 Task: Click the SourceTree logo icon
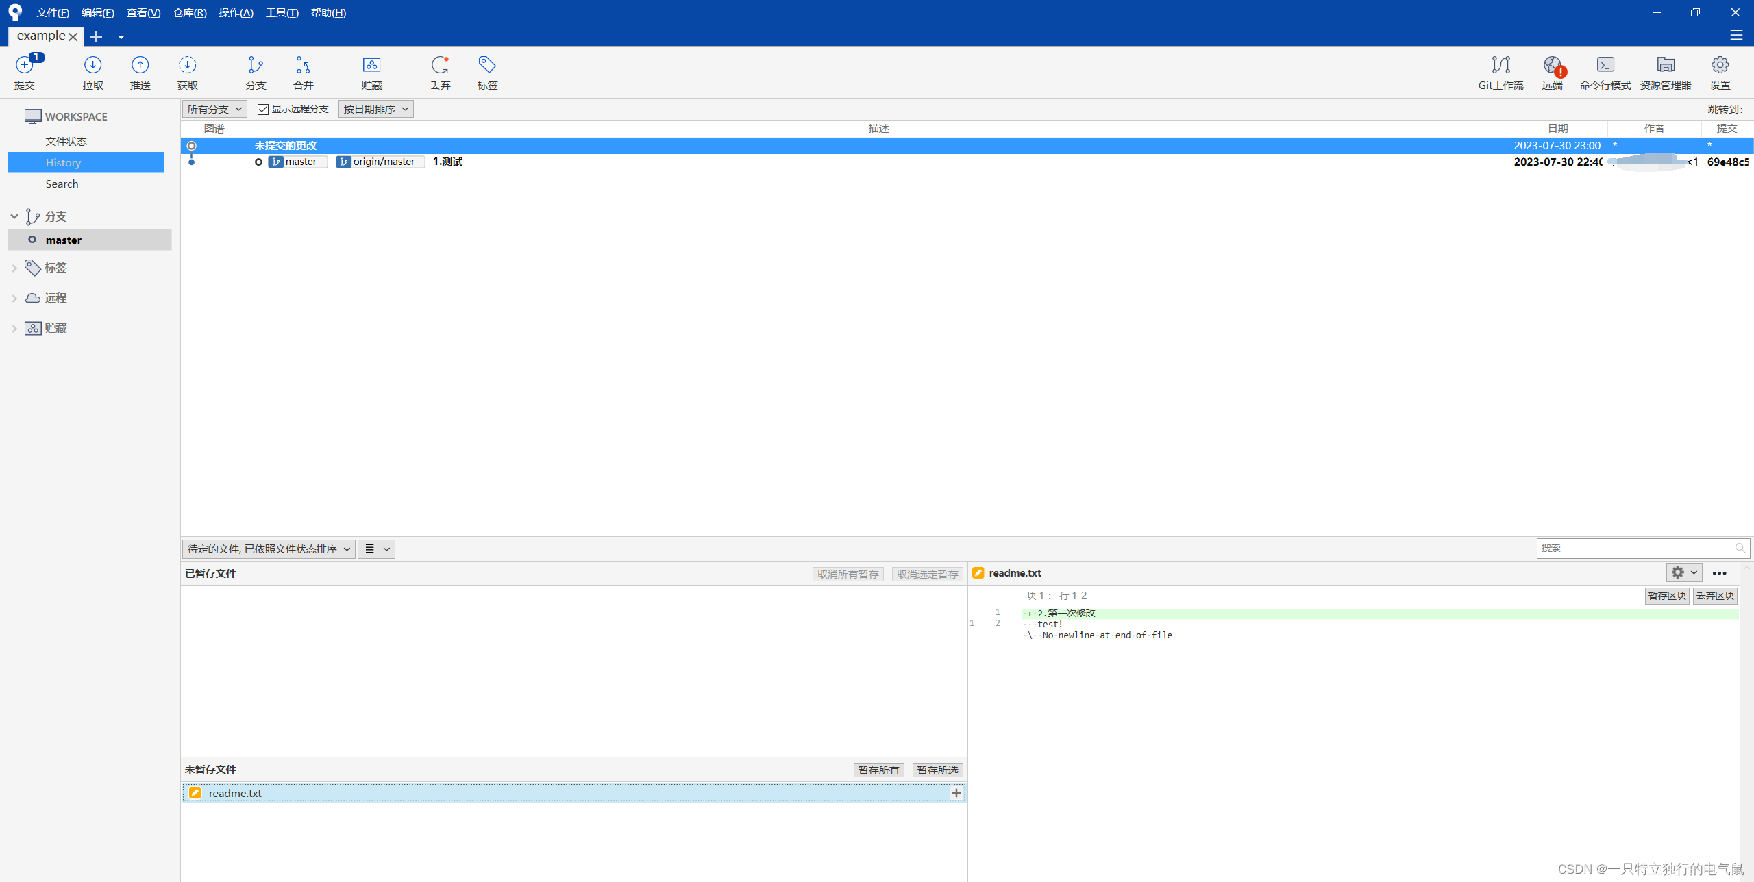(x=15, y=12)
